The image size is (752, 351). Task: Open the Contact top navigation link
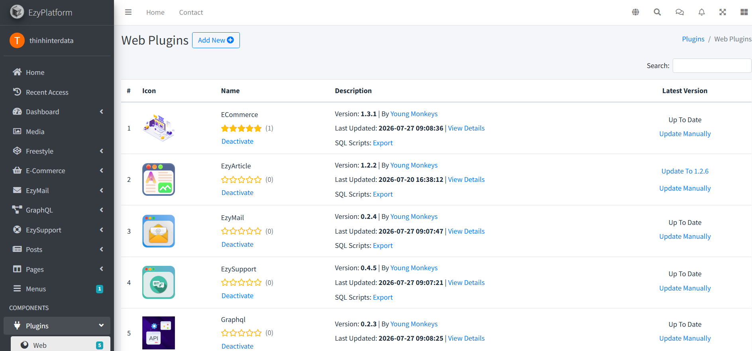(191, 12)
